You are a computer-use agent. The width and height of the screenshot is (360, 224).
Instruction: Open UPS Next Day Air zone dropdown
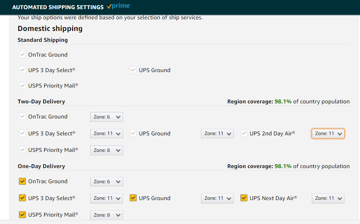[328, 198]
